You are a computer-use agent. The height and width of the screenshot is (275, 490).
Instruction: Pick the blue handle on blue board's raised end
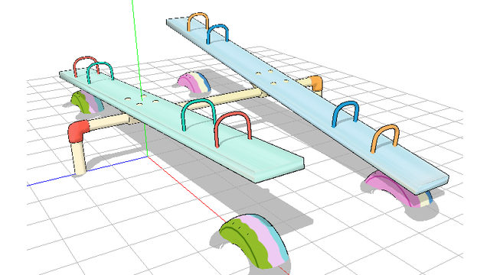[x=217, y=34]
